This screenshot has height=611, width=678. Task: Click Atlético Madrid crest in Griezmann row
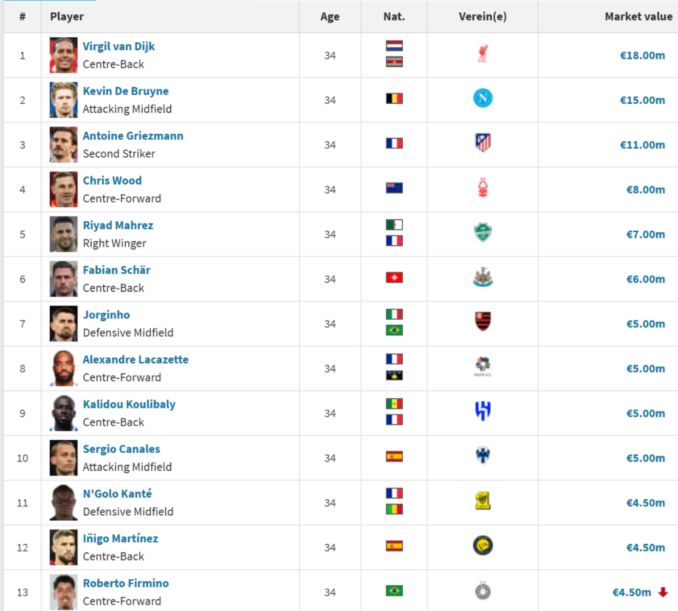coord(482,143)
